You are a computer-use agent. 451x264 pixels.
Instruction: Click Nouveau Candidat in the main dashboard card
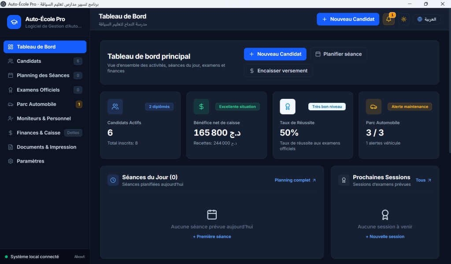(x=275, y=54)
